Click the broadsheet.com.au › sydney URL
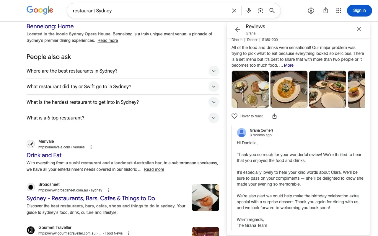Screen dimensions: 378x236 tap(70, 190)
